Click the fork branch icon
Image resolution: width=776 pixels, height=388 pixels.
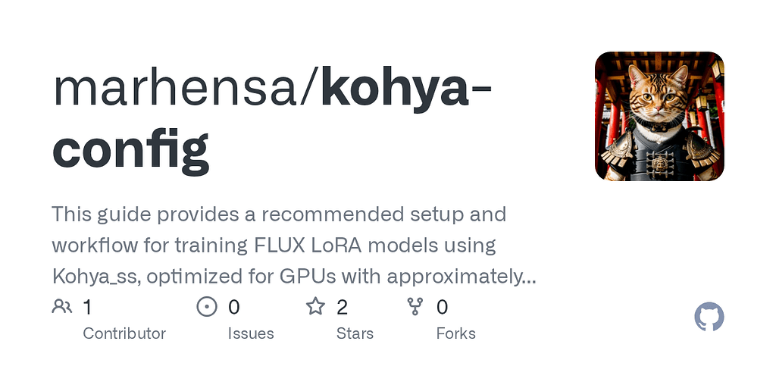pos(415,307)
